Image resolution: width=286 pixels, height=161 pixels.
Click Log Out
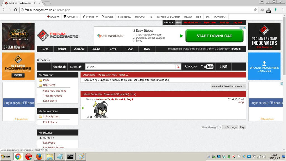(237, 22)
